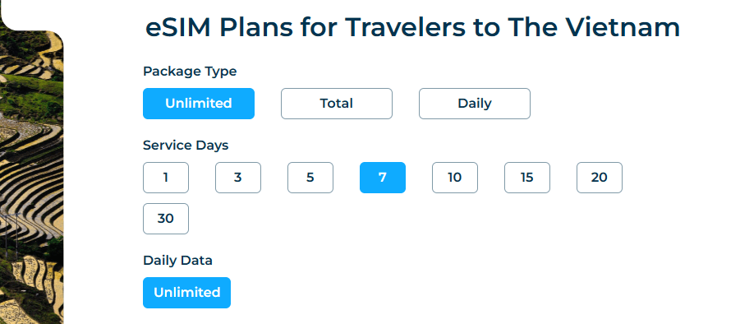Image resolution: width=740 pixels, height=324 pixels.
Task: Choose the 15 service days plan
Action: point(526,178)
